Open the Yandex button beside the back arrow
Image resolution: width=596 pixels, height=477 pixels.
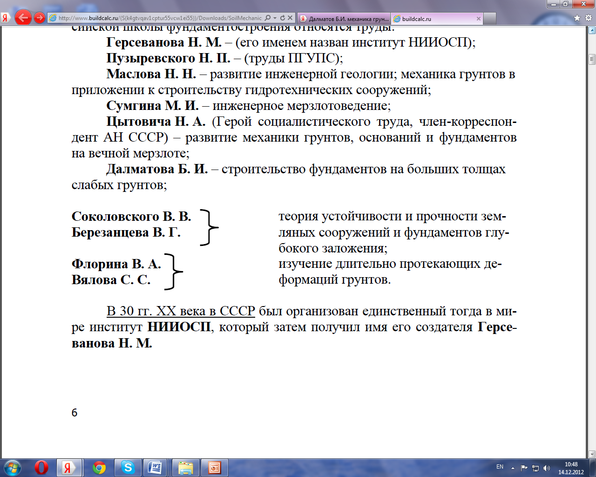5,18
